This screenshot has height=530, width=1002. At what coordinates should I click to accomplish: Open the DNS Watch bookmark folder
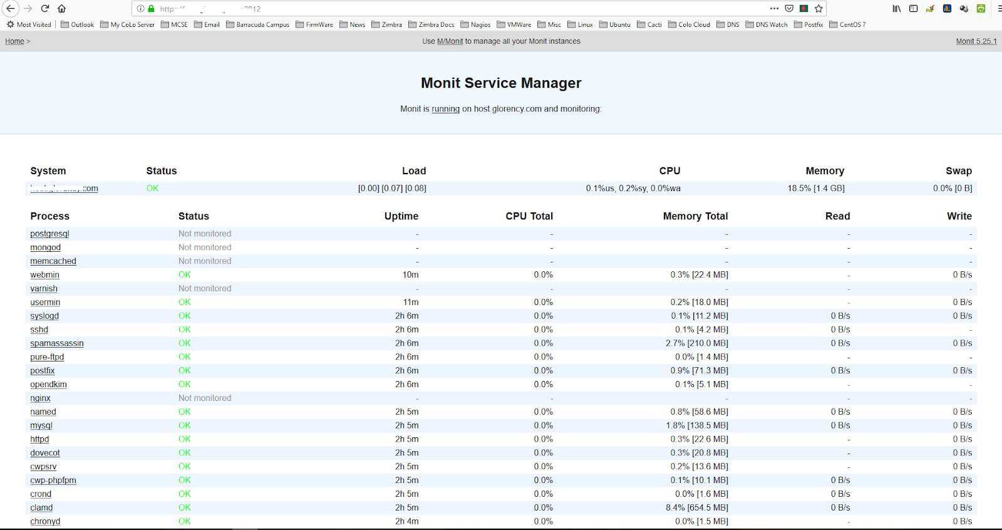[767, 24]
